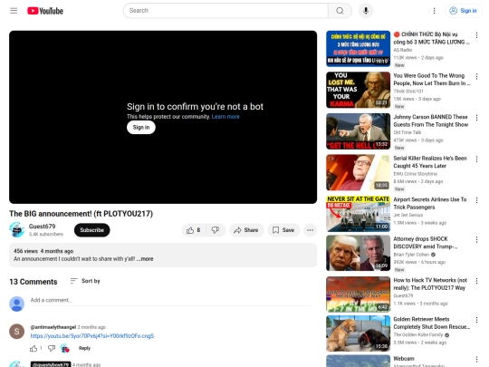This screenshot has width=489, height=367.
Task: Open How to Hack TV Networks thumbnail
Action: click(x=358, y=295)
